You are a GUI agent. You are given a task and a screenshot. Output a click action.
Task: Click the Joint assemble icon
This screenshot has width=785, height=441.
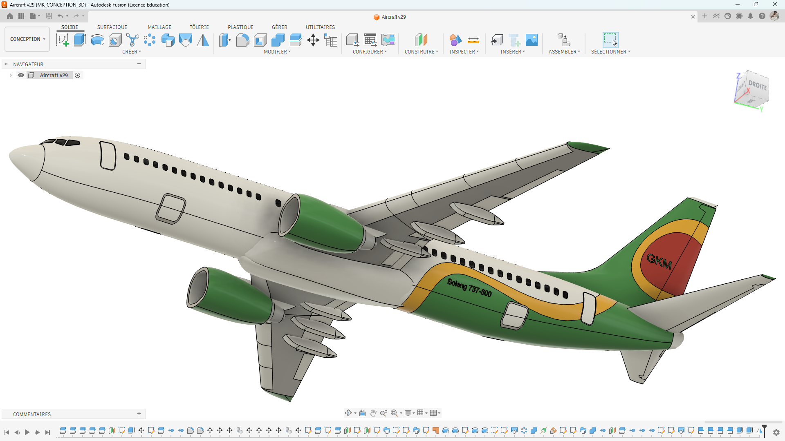(564, 40)
